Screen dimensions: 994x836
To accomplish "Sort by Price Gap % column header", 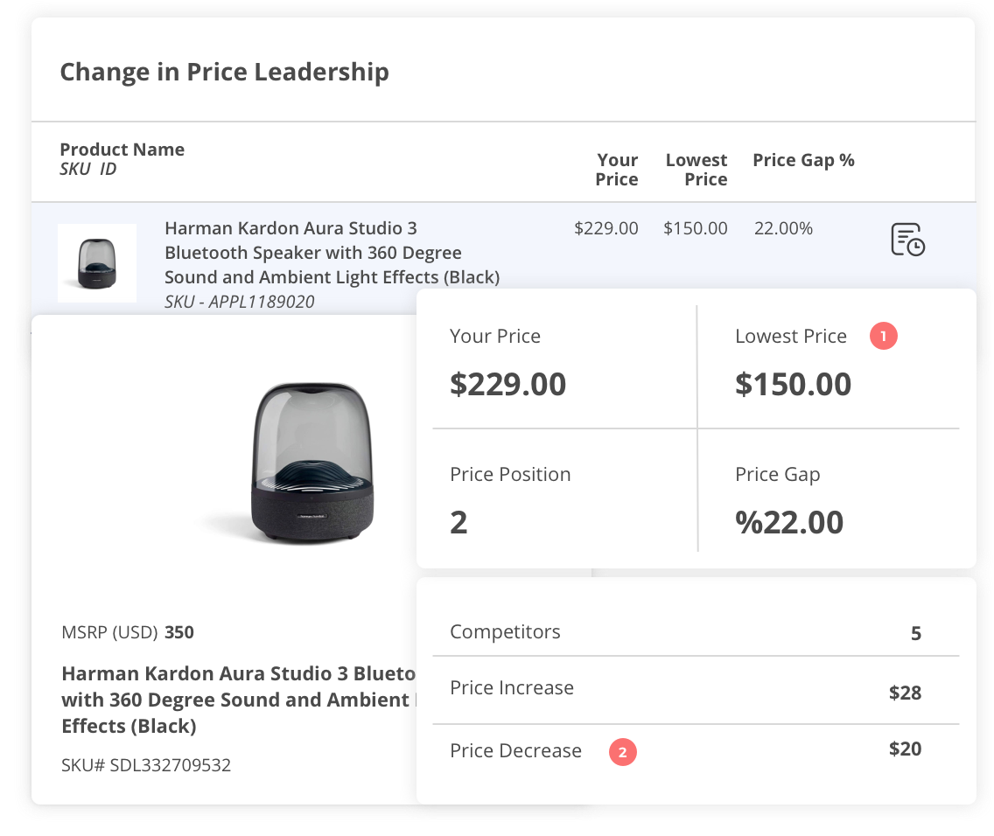I will 803,160.
